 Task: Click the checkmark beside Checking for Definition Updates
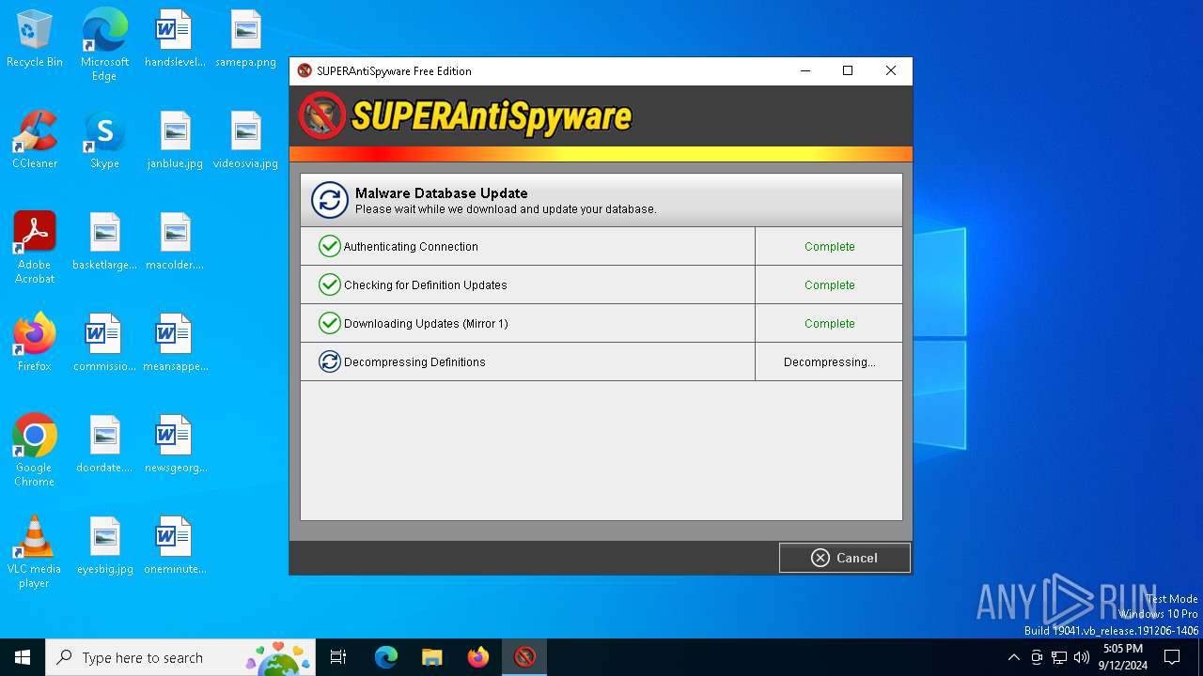point(329,284)
